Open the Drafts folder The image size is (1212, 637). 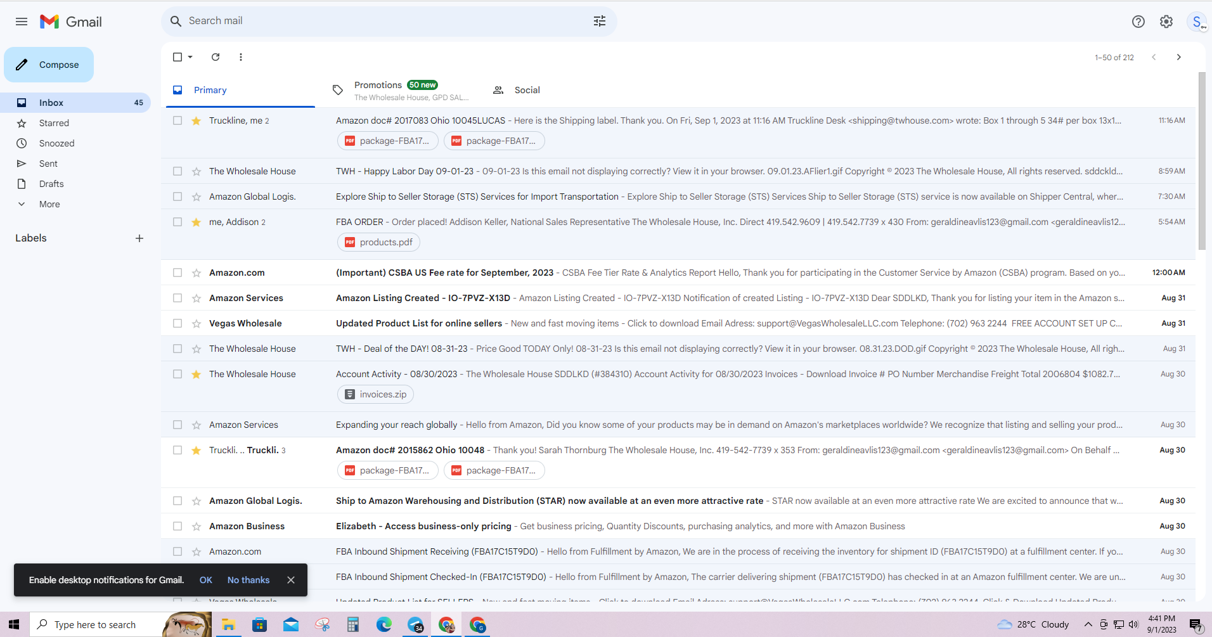(75, 184)
